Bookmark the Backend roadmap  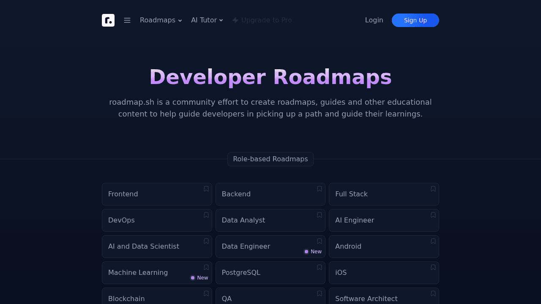coord(320,189)
